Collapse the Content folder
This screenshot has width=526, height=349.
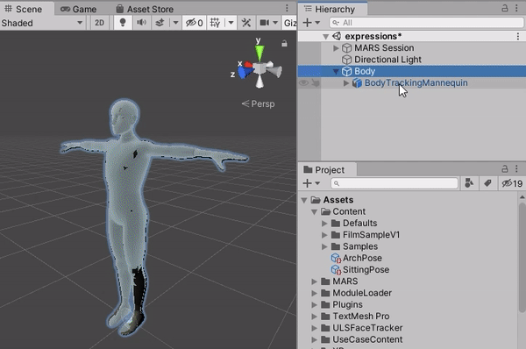[x=315, y=212]
